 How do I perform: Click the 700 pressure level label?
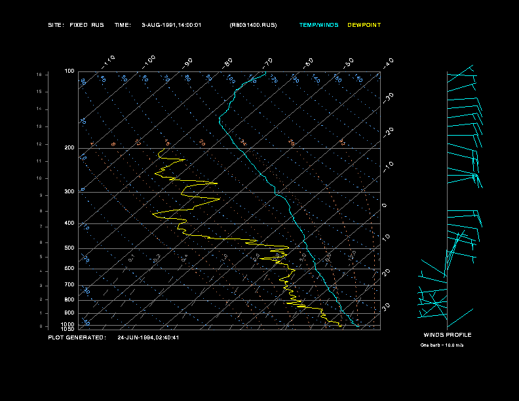[69, 285]
